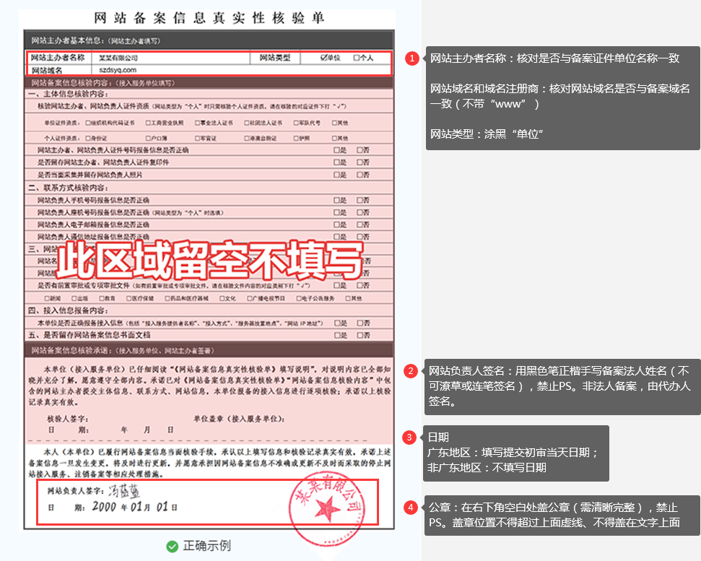The height and width of the screenshot is (561, 701).
Task: Click the green checkmark beside 正确示例
Action: point(172,546)
